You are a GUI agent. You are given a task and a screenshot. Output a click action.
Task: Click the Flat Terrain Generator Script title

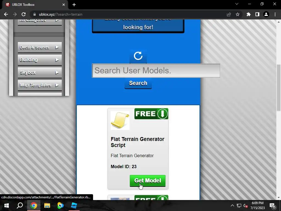(137, 142)
